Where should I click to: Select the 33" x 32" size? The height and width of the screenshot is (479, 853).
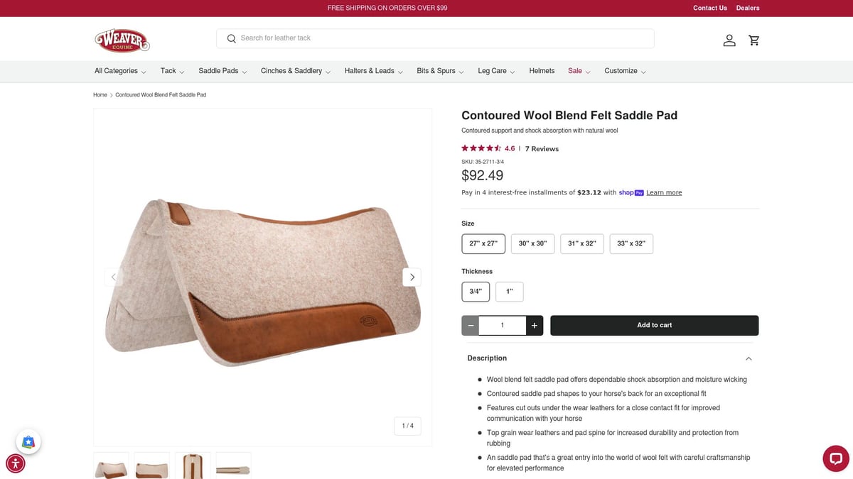[x=631, y=243]
